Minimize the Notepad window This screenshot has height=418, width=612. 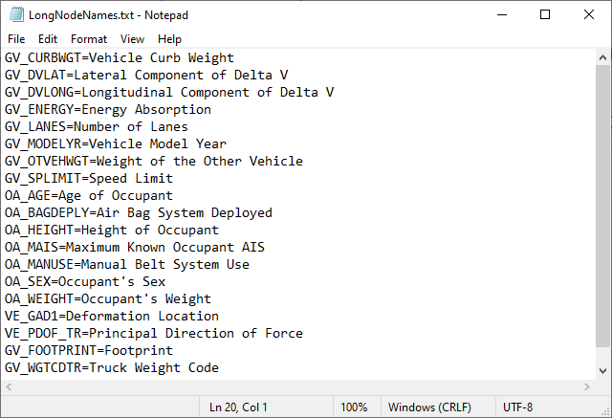tap(500, 14)
